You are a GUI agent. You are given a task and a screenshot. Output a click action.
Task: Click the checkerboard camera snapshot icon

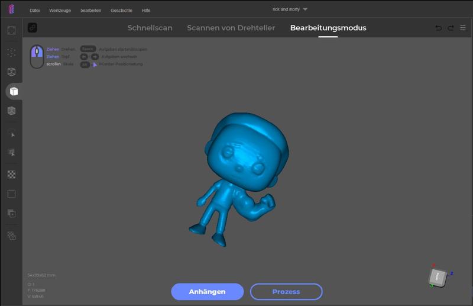pos(11,236)
